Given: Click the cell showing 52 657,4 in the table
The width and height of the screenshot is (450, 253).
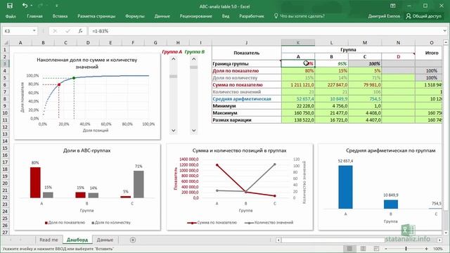Looking at the screenshot, I should coord(298,99).
